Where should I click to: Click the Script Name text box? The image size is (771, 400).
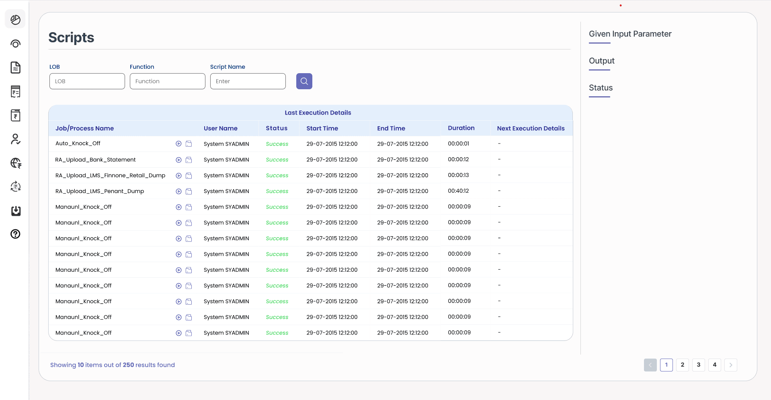248,81
